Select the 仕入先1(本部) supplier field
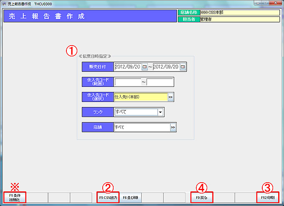The height and width of the screenshot is (206, 284). tap(141, 97)
